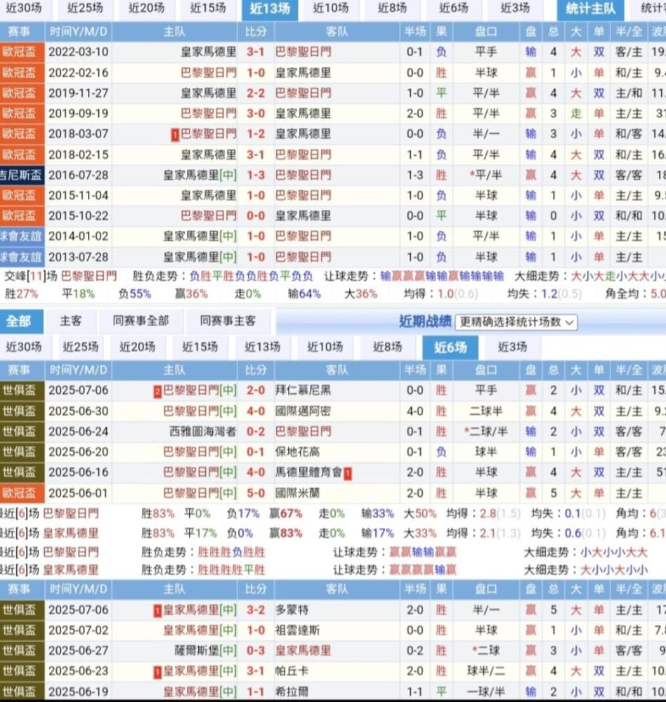Click the red card badge after 馬德里體育會
Viewport: 666px width, 702px height.
click(x=348, y=474)
